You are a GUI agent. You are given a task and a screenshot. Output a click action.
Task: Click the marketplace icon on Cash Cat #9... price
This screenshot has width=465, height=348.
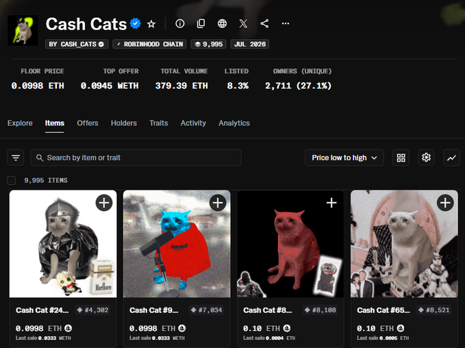click(x=181, y=328)
